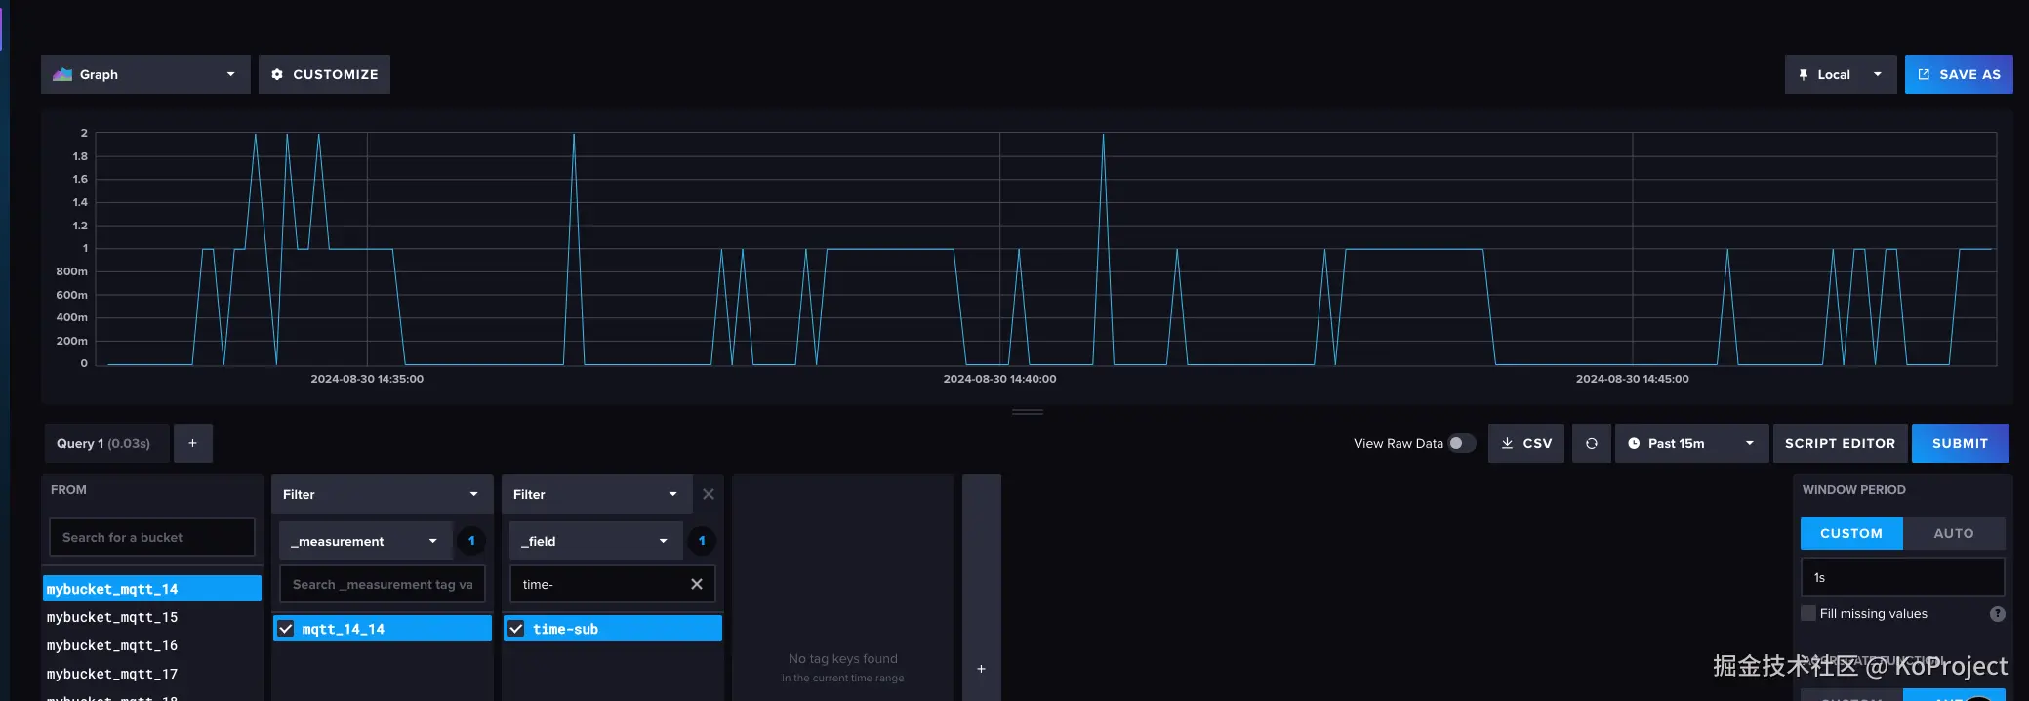The image size is (2029, 701).
Task: Select bucket mybucket_mqtt_15
Action: pos(152,617)
